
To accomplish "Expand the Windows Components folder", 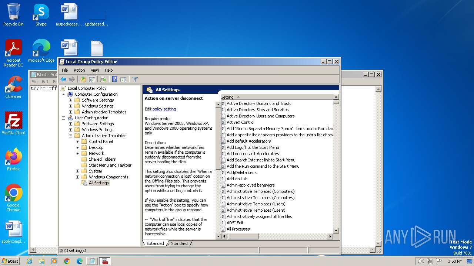I will [77, 177].
